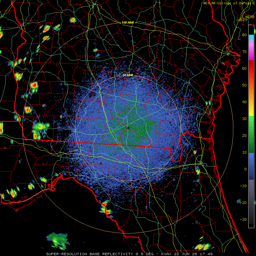Select the 50 value on the dBZ scale
Screen dimensions: 256x256
pos(244,85)
